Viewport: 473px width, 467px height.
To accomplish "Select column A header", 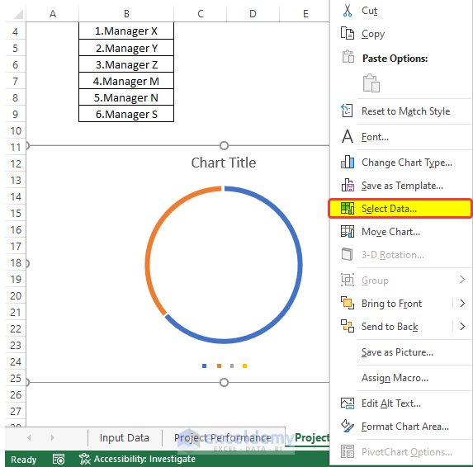I will tap(53, 14).
